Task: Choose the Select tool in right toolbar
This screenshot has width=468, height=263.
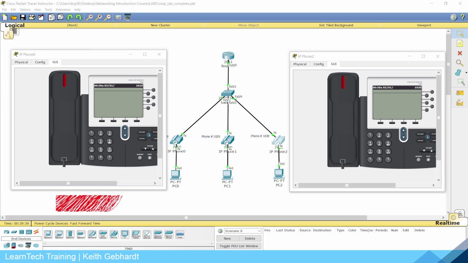Action: pos(460,34)
